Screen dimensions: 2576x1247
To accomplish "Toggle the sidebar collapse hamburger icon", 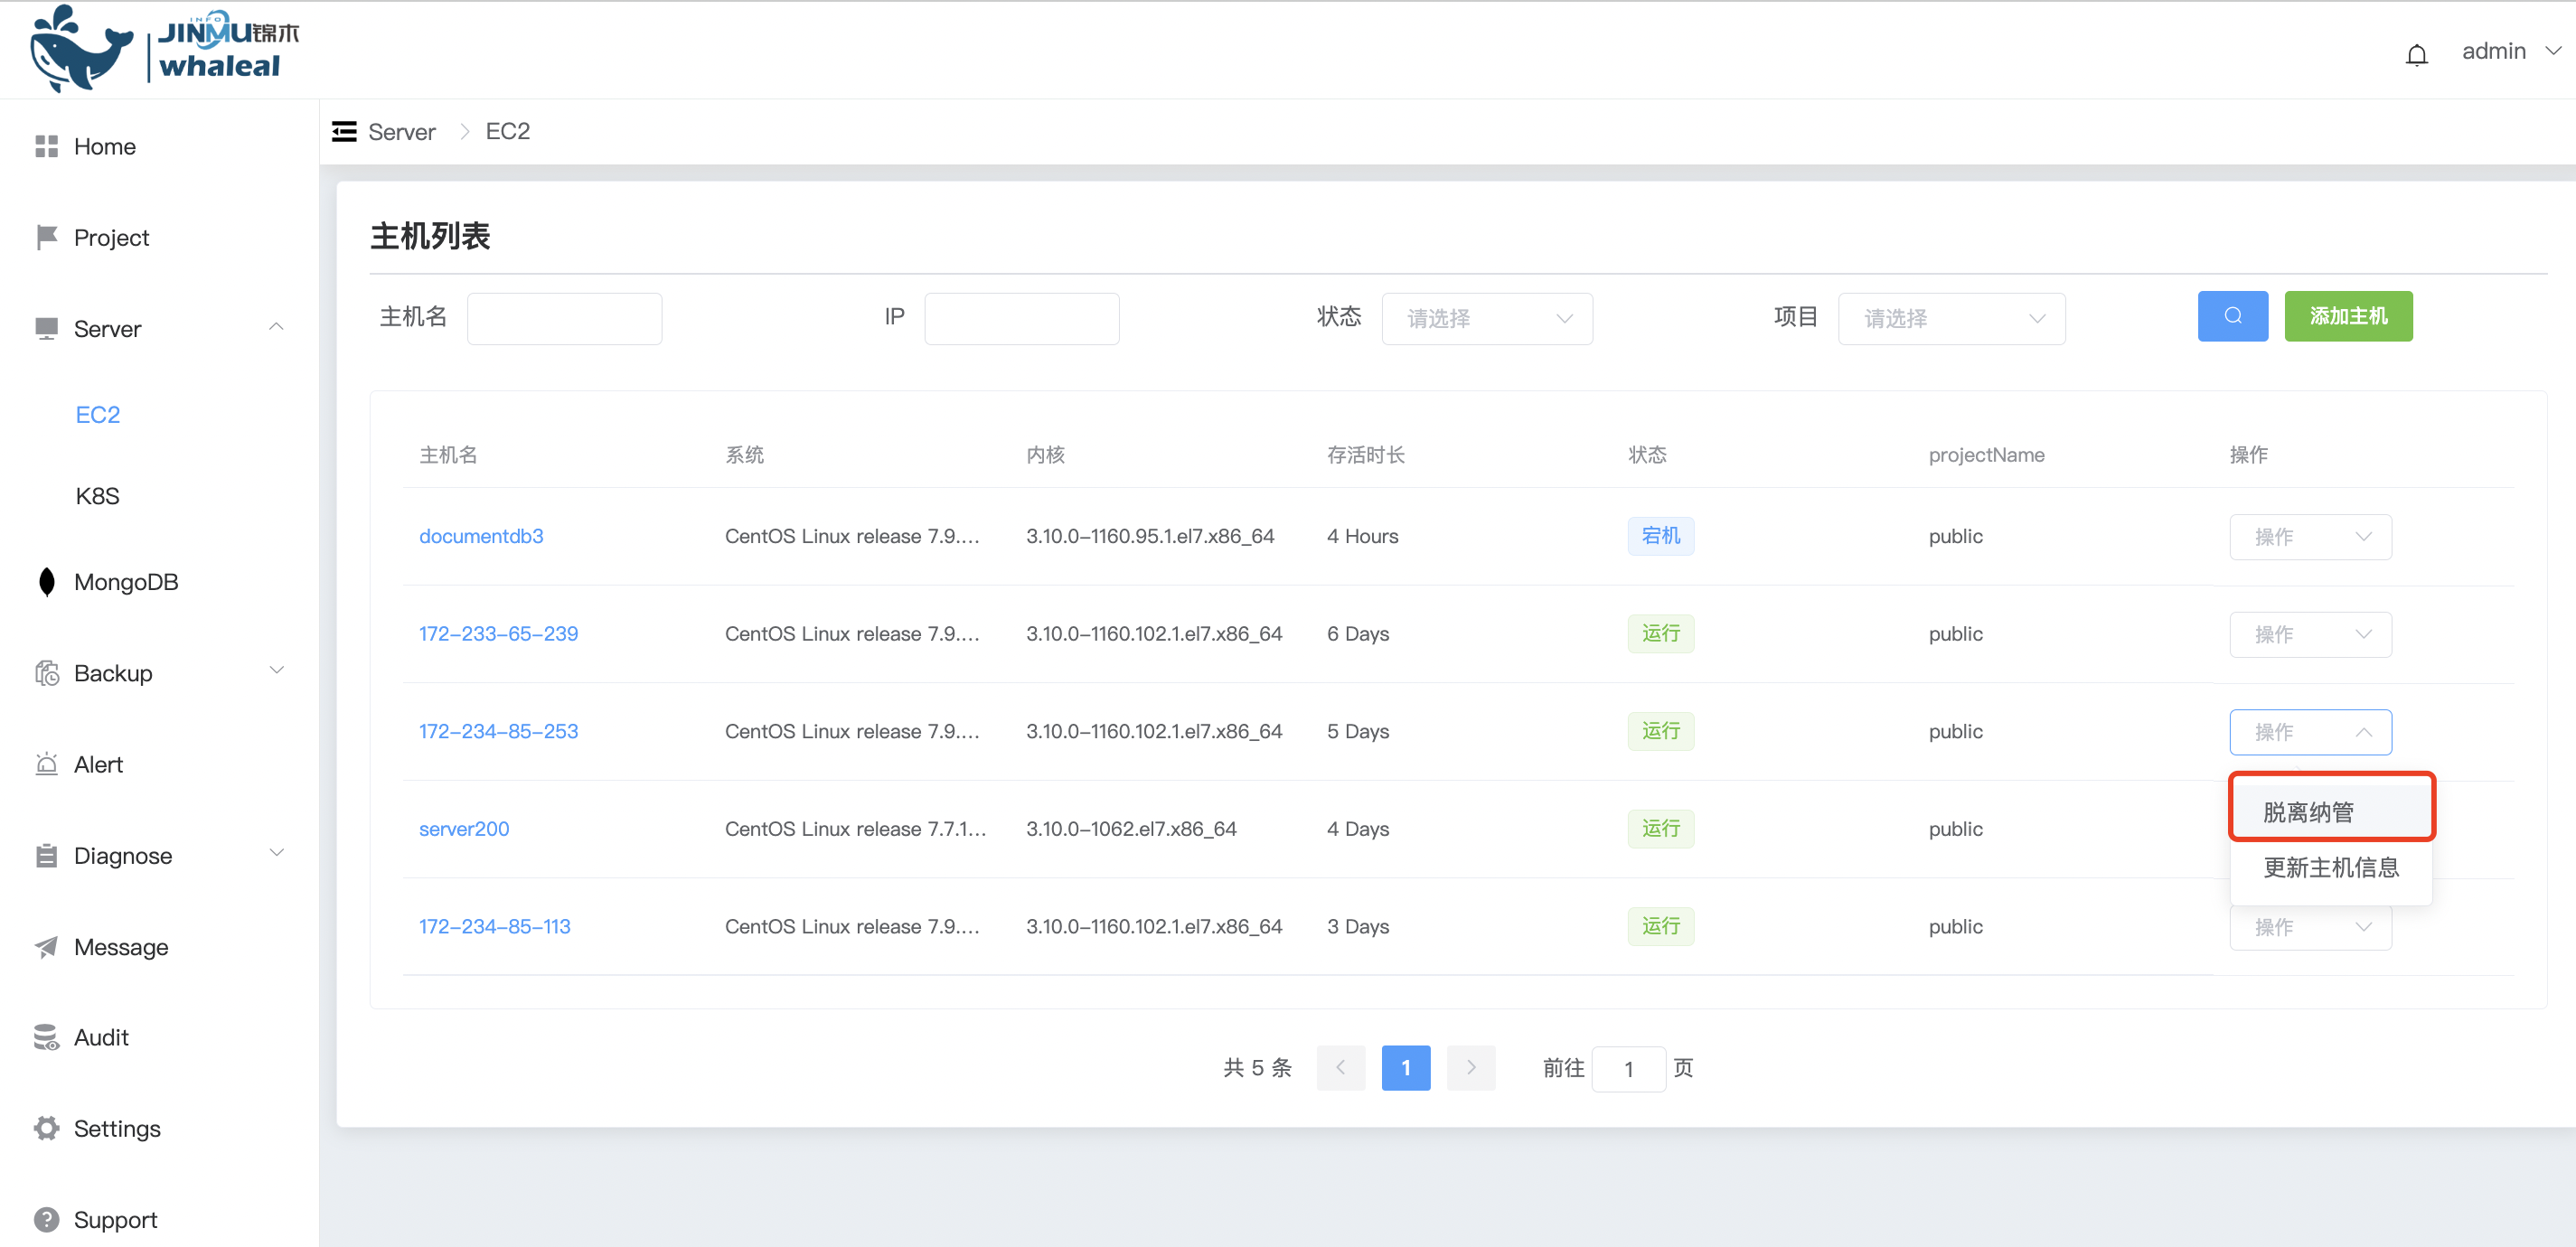I will click(344, 131).
